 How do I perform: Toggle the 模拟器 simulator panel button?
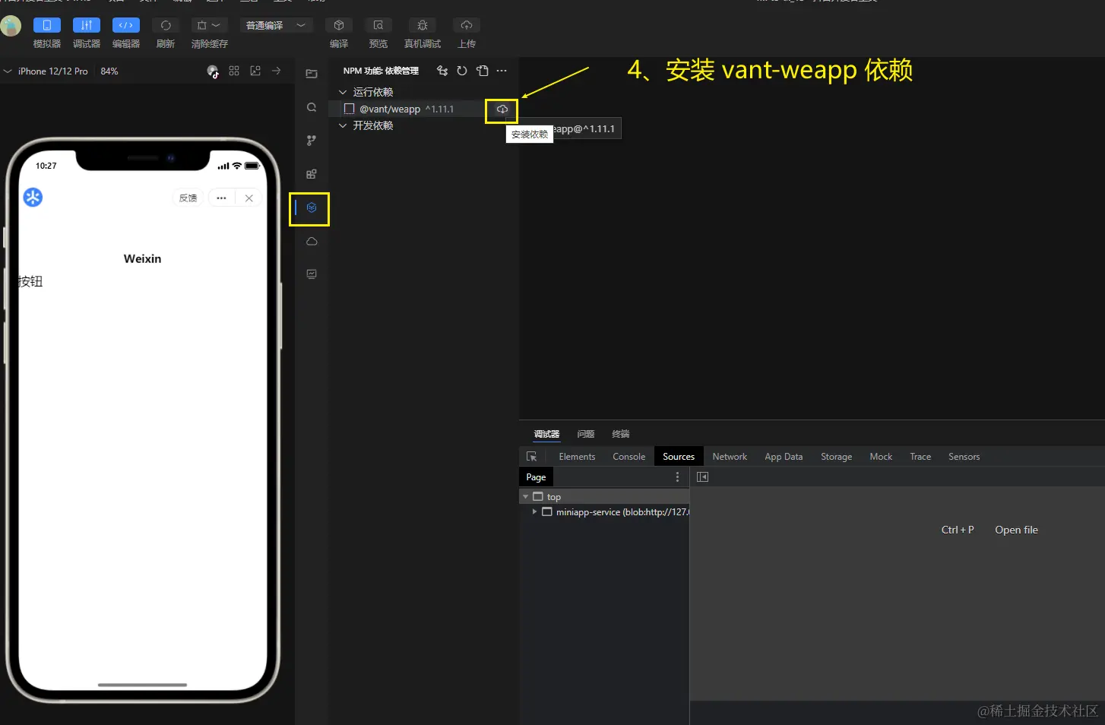[46, 25]
